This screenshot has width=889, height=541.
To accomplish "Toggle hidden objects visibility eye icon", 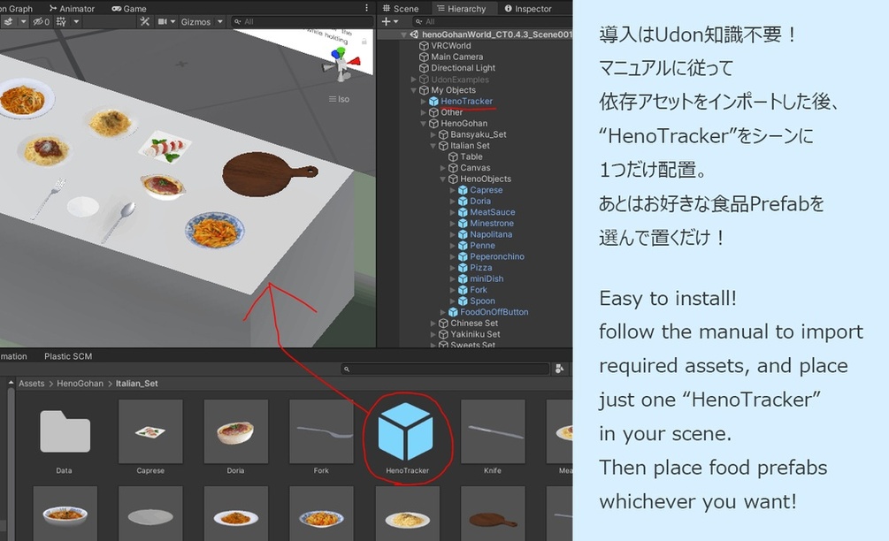I will point(41,21).
